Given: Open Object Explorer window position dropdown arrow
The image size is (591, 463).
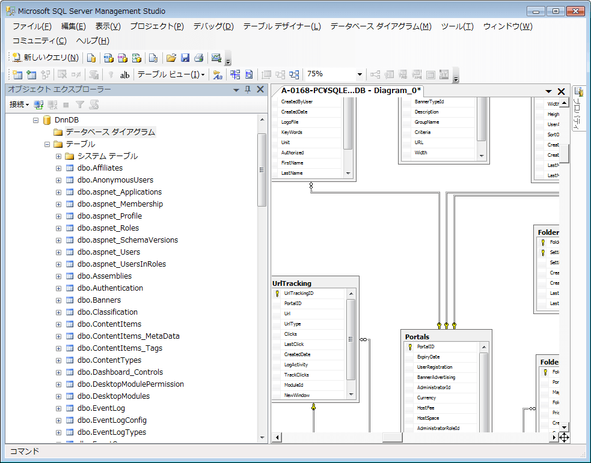Looking at the screenshot, I should (236, 90).
